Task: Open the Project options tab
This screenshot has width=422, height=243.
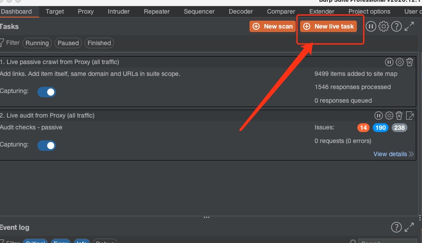Action: (x=369, y=11)
